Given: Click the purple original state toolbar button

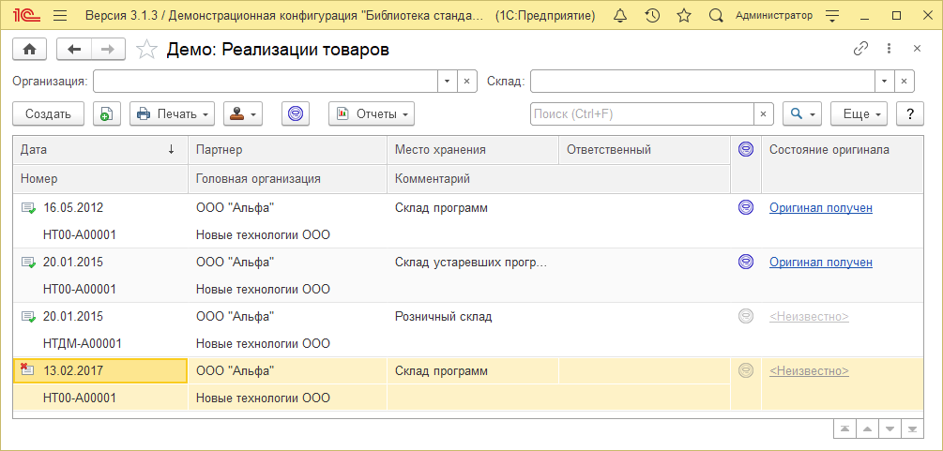Looking at the screenshot, I should (x=296, y=113).
